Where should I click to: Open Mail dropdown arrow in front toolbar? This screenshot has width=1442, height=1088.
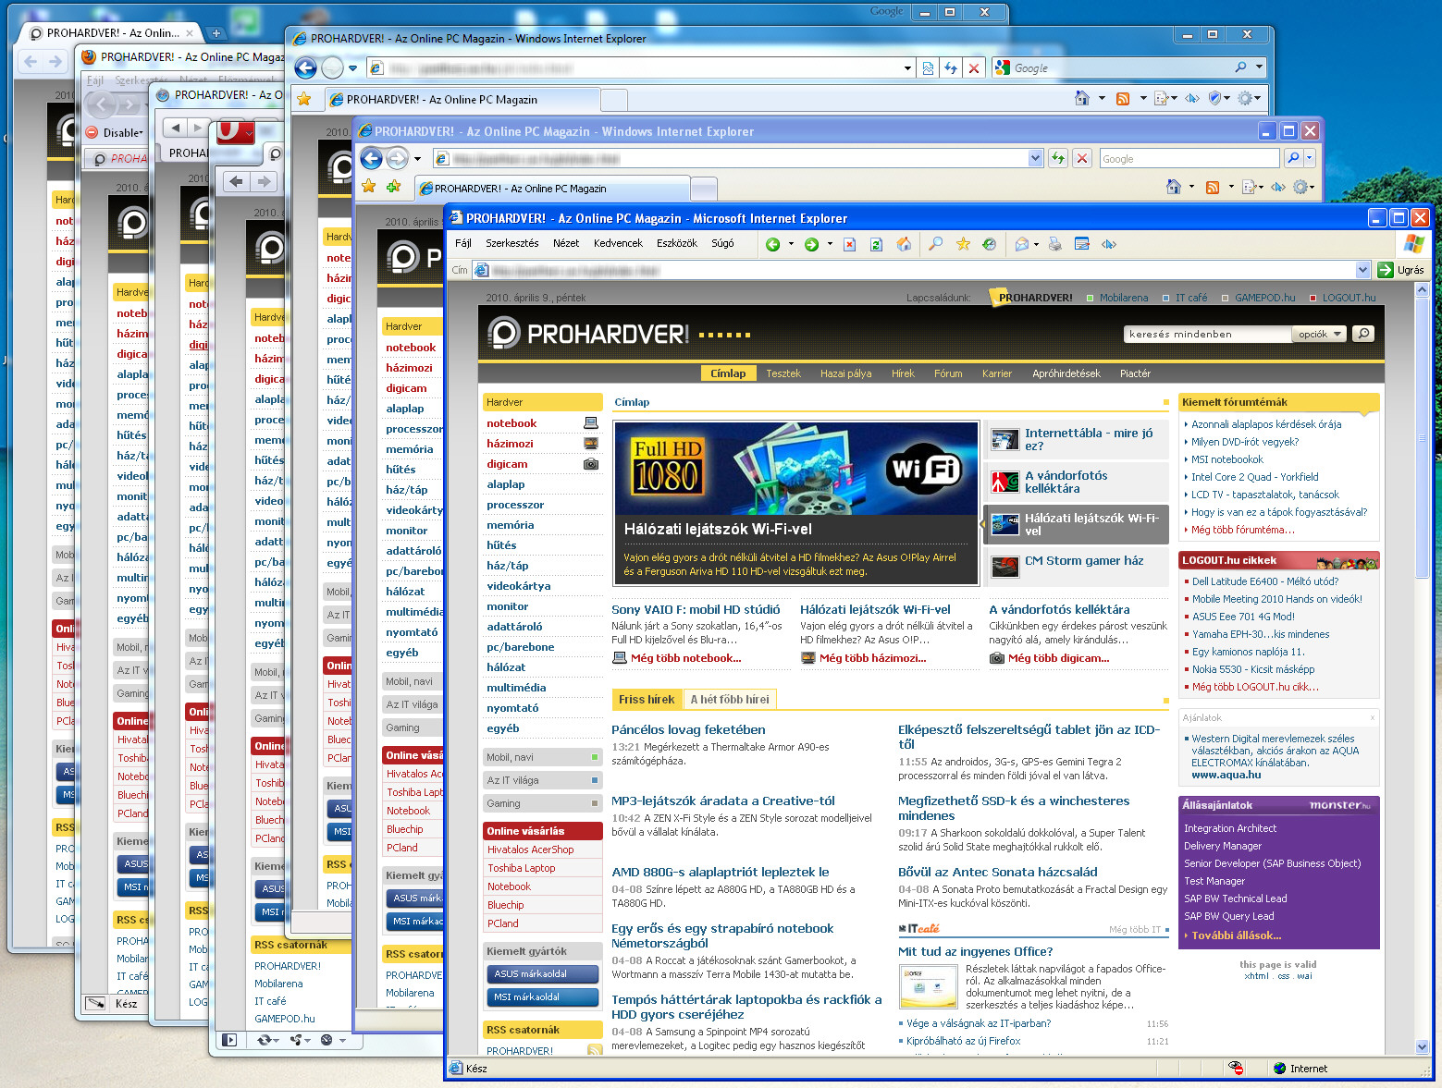point(1036,244)
